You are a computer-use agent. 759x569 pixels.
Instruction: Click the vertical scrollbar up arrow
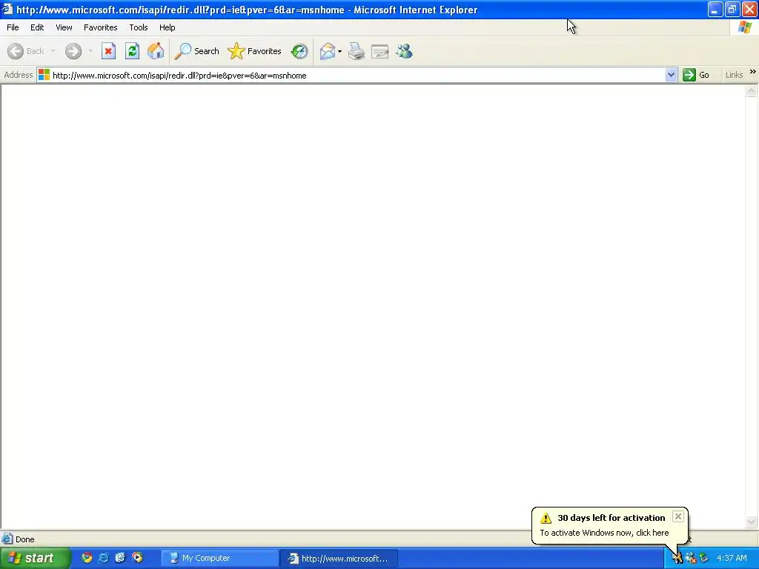click(752, 90)
